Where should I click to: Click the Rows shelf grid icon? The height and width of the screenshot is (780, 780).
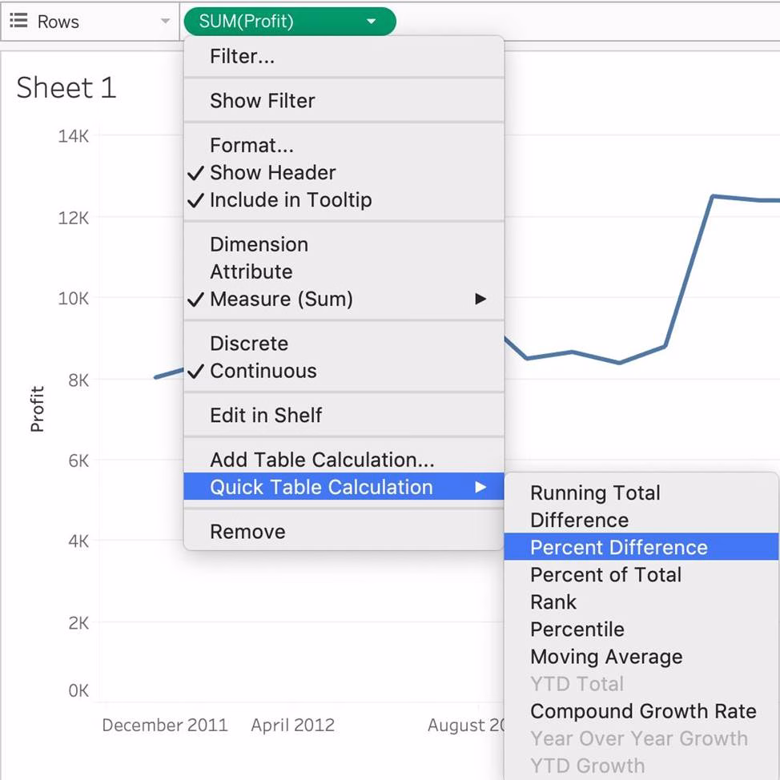(18, 22)
